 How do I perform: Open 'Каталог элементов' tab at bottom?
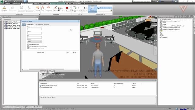[8, 107]
